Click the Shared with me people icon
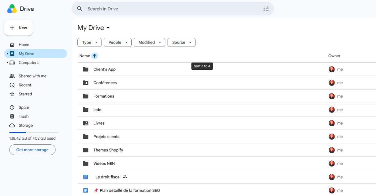 12,76
